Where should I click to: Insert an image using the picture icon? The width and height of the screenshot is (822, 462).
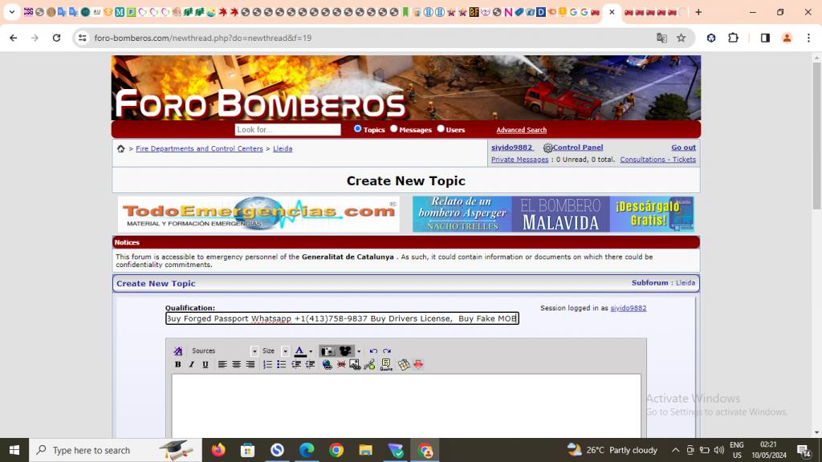(355, 365)
